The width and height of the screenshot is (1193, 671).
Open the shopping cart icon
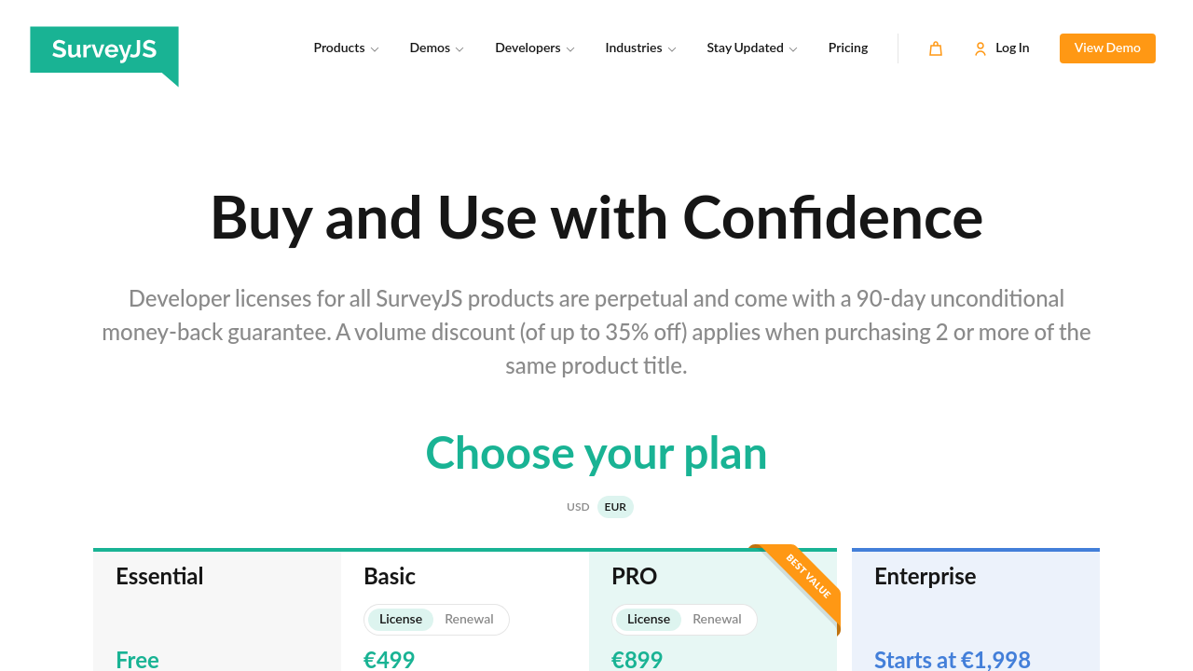tap(936, 48)
